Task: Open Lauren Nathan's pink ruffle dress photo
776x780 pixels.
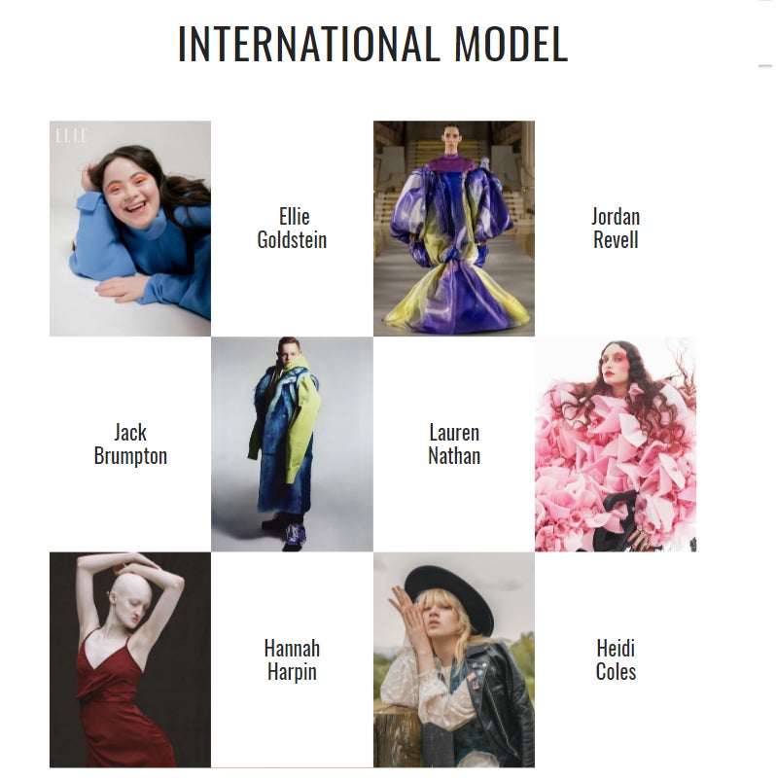Action: [616, 444]
